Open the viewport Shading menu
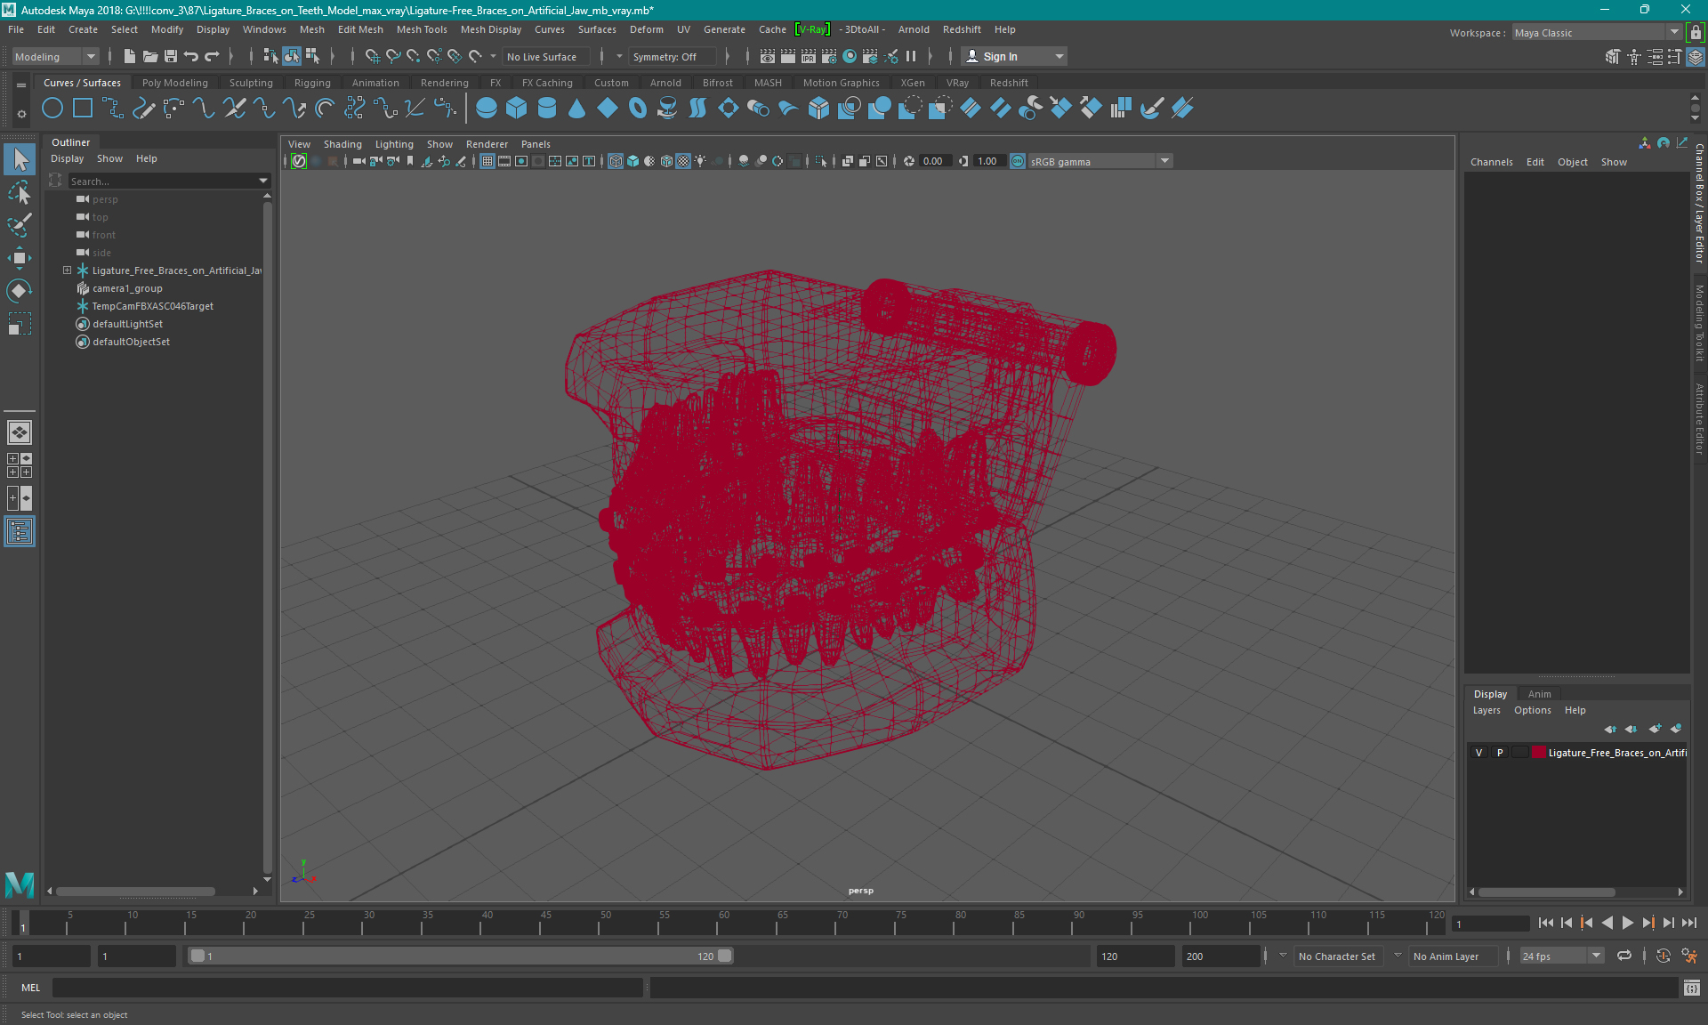Screen dimensions: 1708x1025 pos(342,144)
